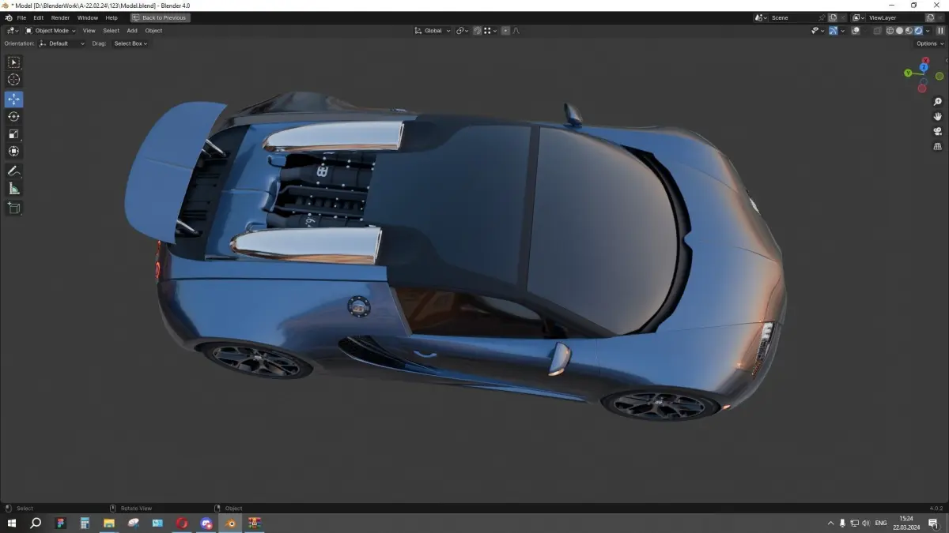Open File Explorer from taskbar
The width and height of the screenshot is (949, 533).
(x=109, y=523)
